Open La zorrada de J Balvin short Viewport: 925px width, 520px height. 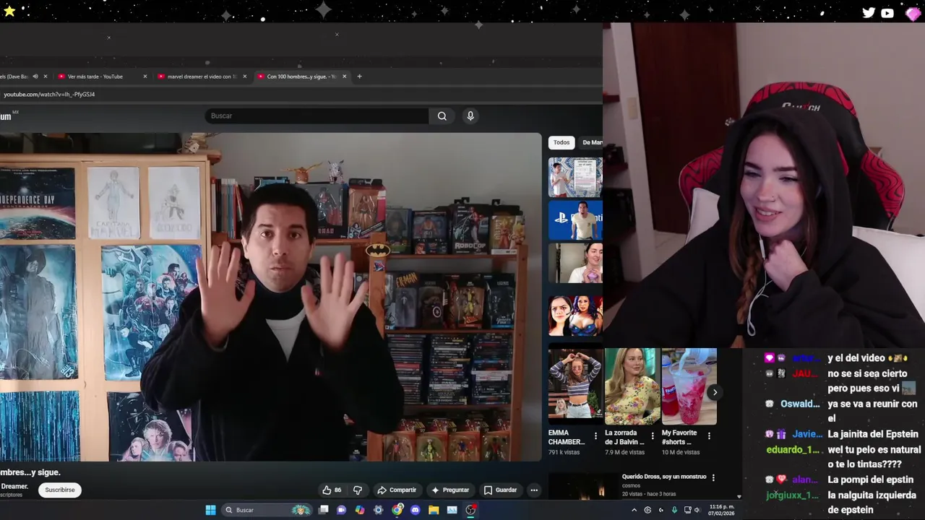tap(632, 386)
